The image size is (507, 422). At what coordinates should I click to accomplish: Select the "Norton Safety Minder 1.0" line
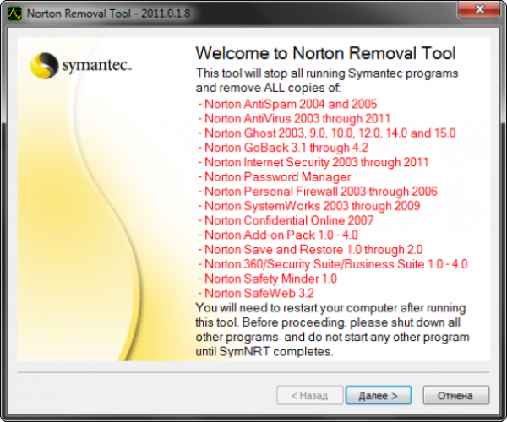[x=267, y=279]
